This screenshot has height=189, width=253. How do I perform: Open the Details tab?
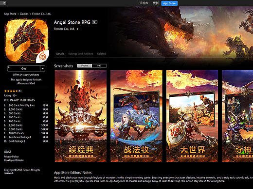point(60,54)
